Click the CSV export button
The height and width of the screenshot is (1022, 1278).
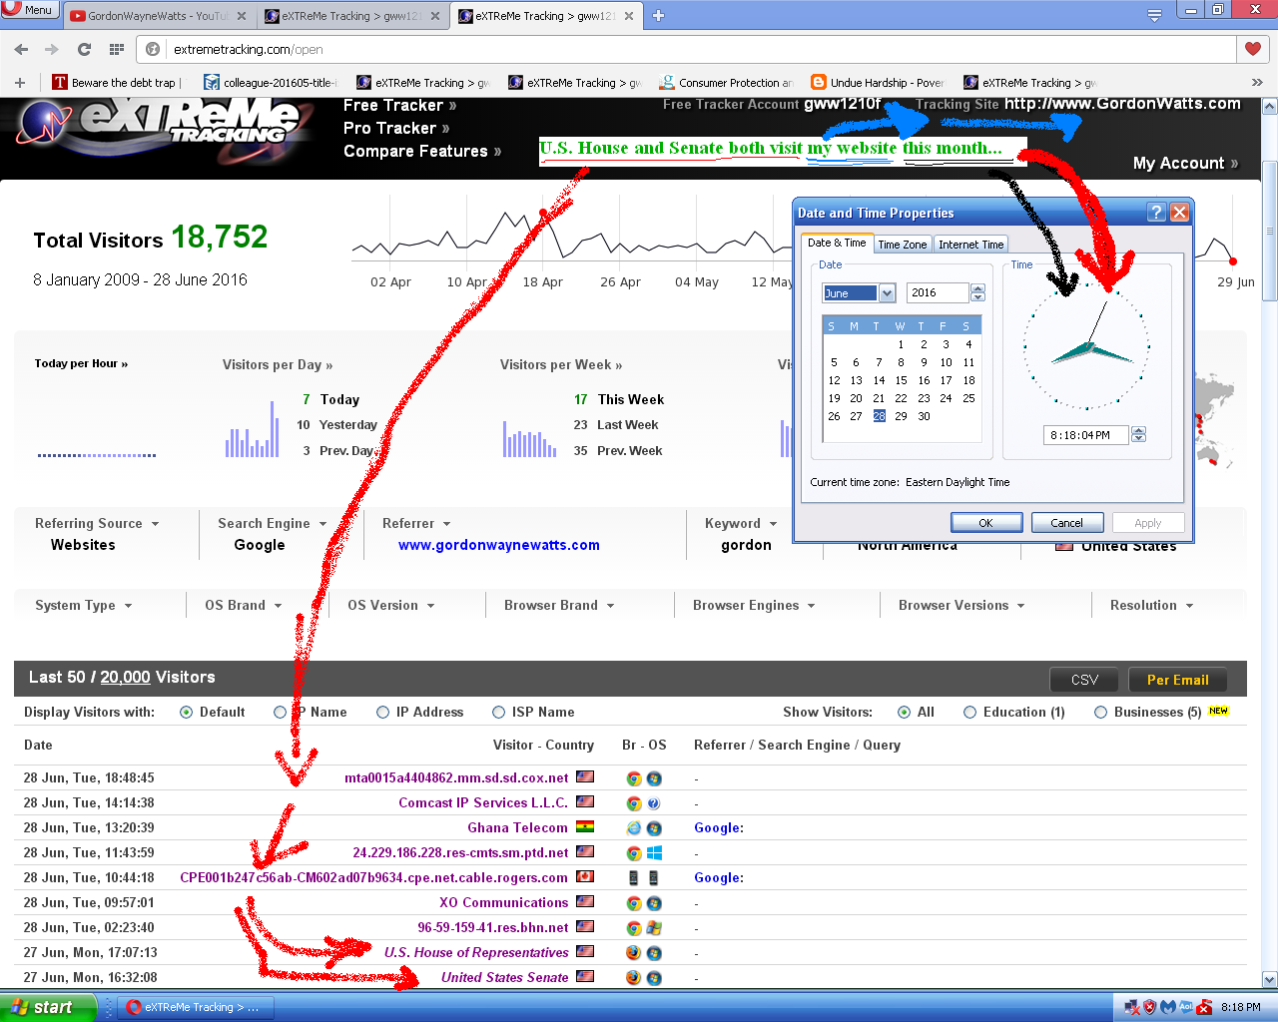coord(1084,680)
